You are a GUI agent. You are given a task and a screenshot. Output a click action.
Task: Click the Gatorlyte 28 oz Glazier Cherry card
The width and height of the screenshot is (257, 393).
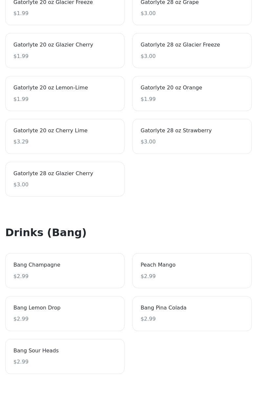(65, 179)
